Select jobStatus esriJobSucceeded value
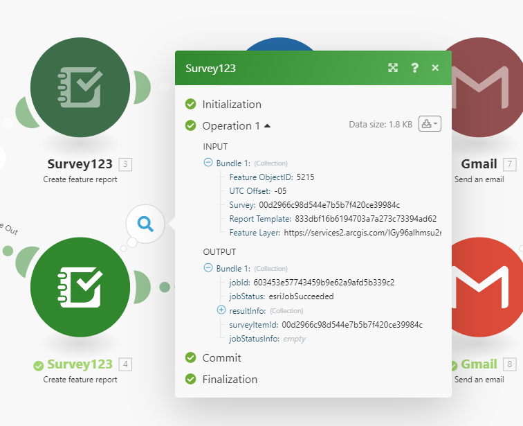This screenshot has height=426, width=523. click(301, 296)
